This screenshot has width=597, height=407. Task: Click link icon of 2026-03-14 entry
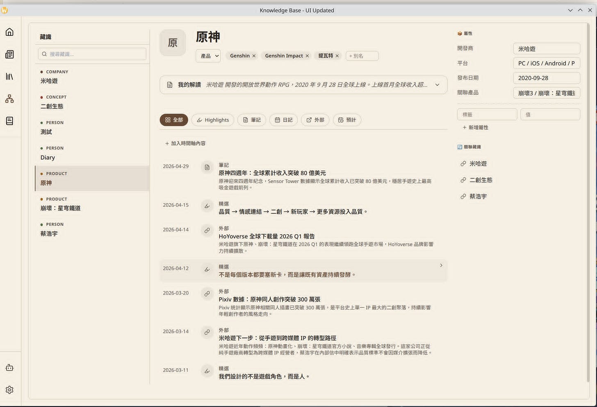[x=207, y=332]
